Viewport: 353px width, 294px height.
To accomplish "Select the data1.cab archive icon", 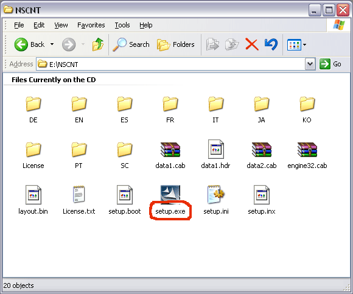I will click(170, 150).
